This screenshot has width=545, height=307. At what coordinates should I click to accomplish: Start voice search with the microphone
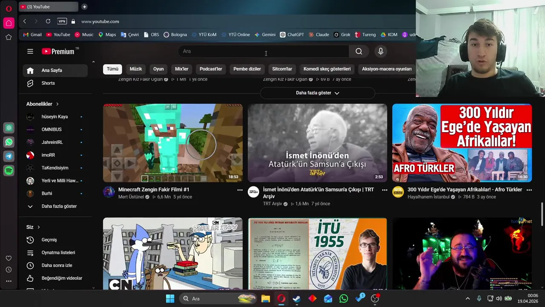click(x=381, y=51)
